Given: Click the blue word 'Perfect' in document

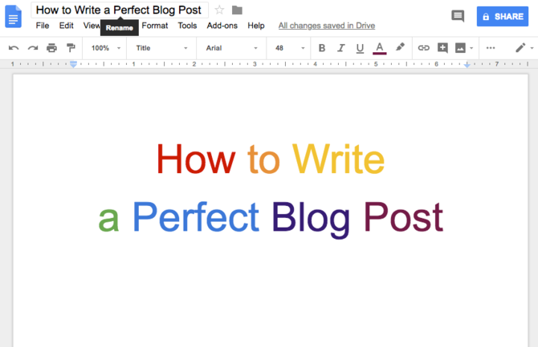Looking at the screenshot, I should pyautogui.click(x=196, y=217).
